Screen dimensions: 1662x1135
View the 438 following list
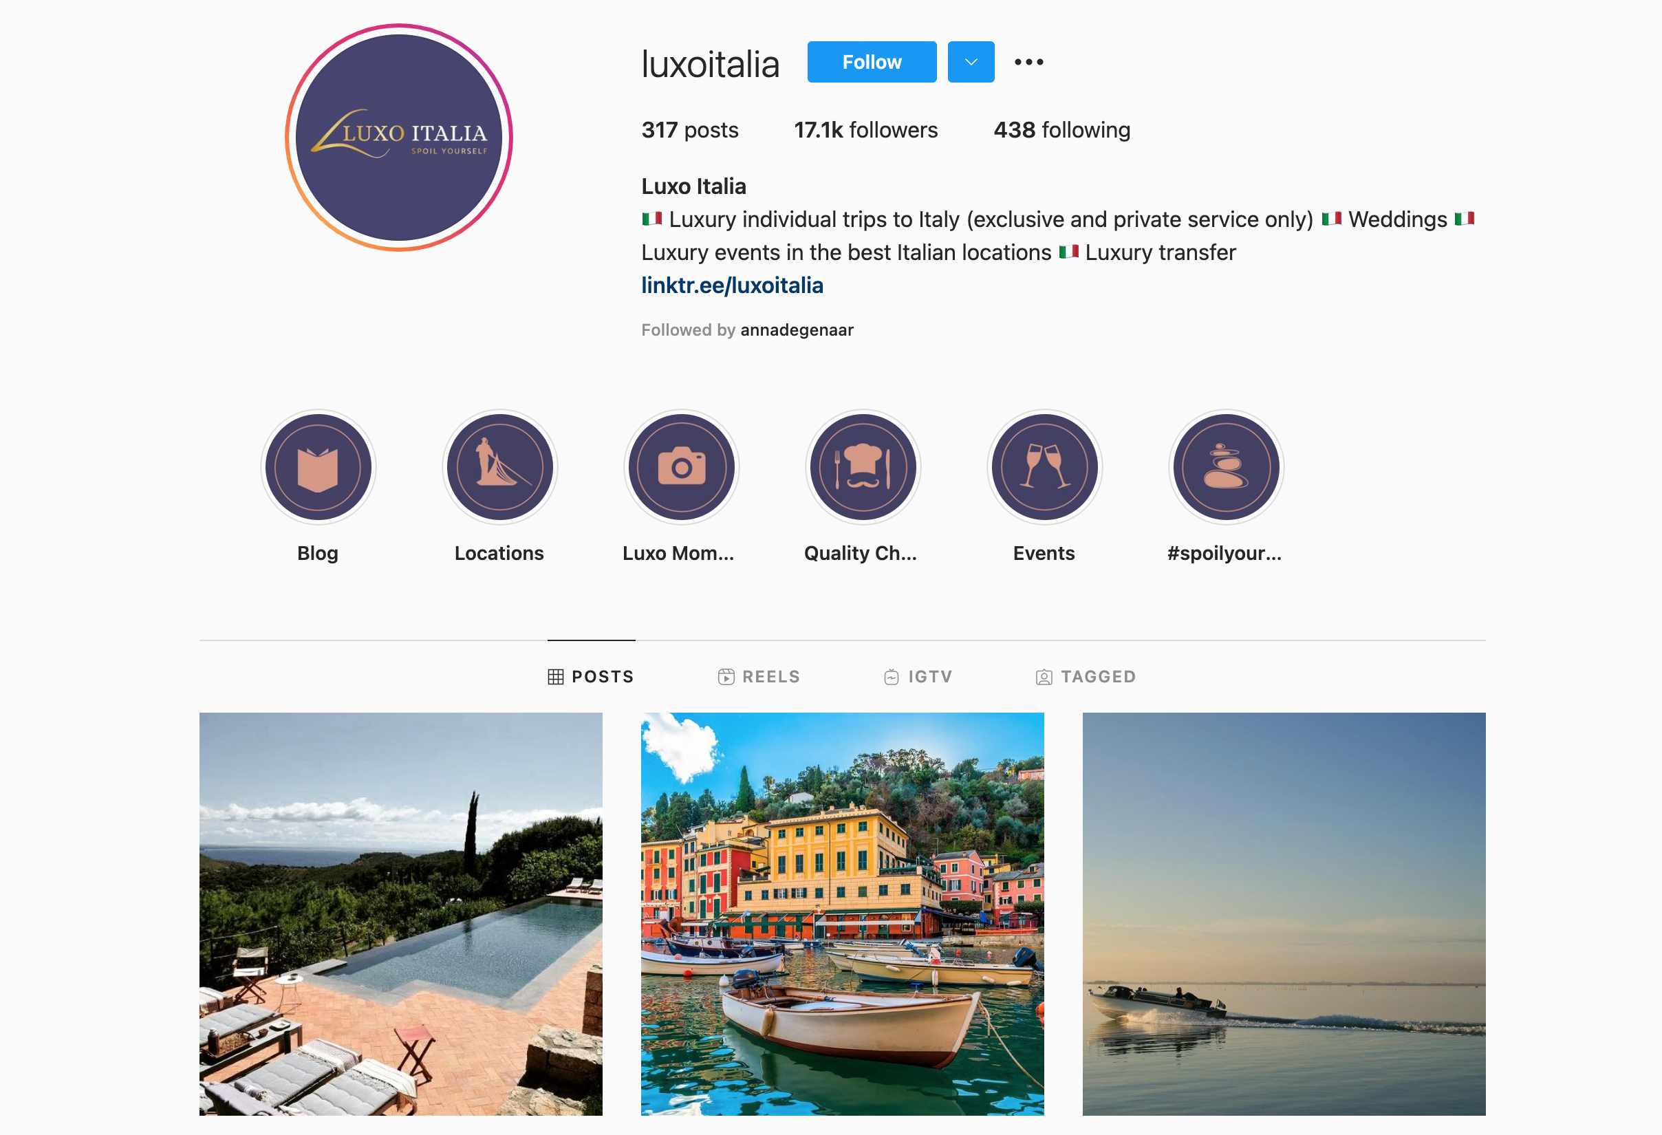point(1062,130)
